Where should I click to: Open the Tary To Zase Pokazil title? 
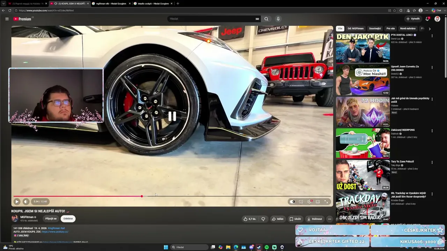402,162
